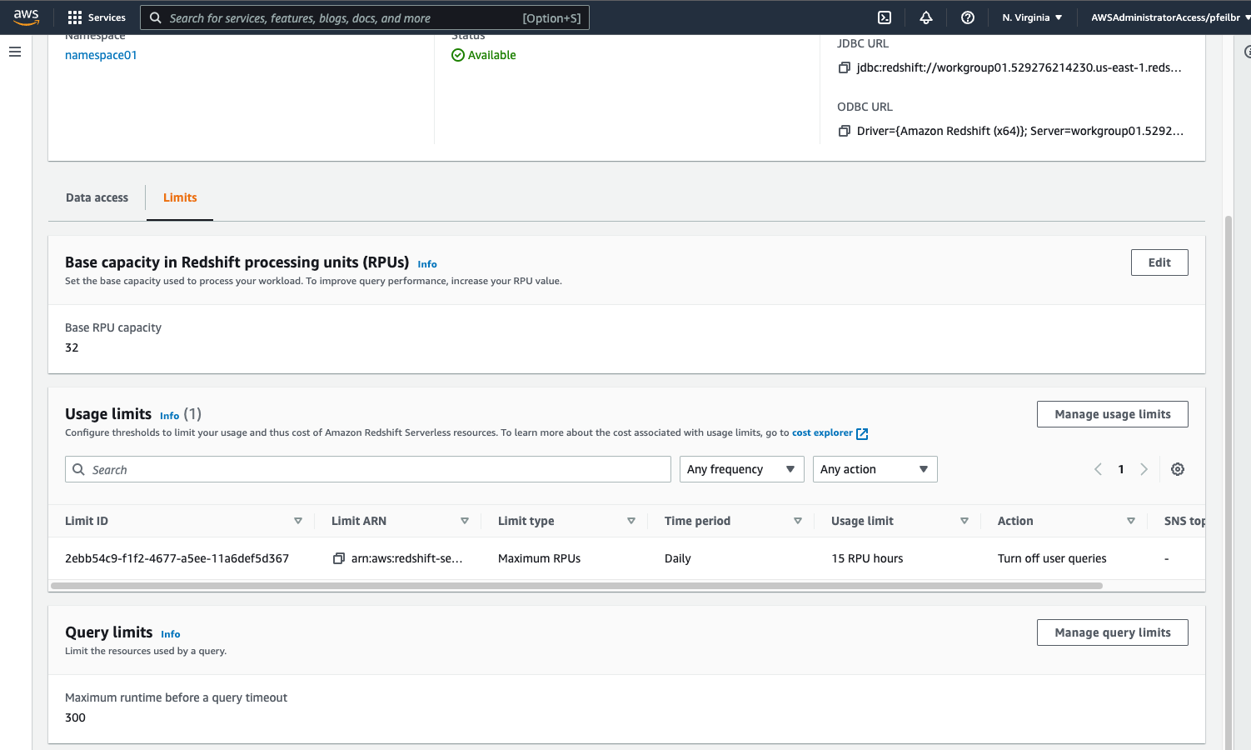The width and height of the screenshot is (1251, 750).
Task: Sort by Usage limit column arrow
Action: [x=964, y=521]
